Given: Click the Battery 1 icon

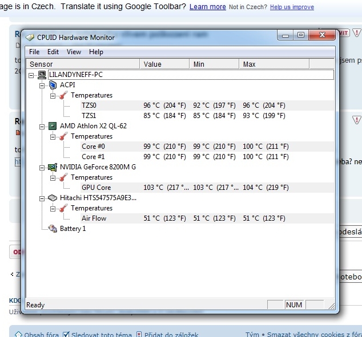Looking at the screenshot, I should pyautogui.click(x=53, y=229).
